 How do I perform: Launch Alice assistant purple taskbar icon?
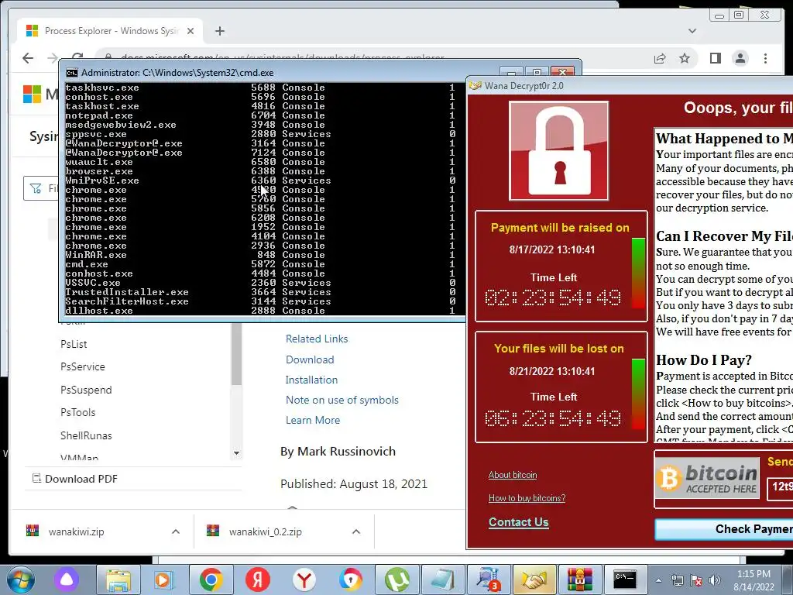67,580
